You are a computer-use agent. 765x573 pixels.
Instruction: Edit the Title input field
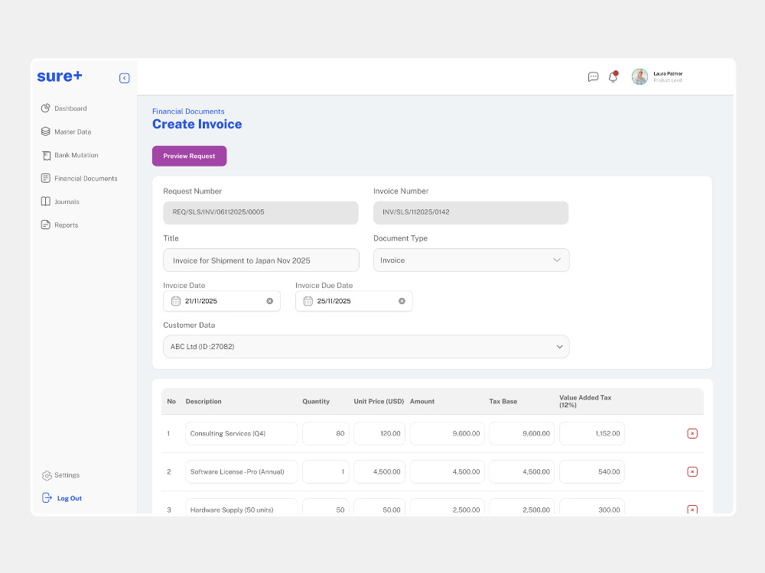[x=261, y=261]
